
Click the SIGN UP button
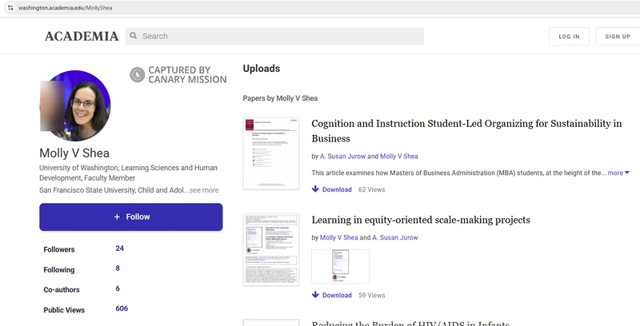click(618, 36)
